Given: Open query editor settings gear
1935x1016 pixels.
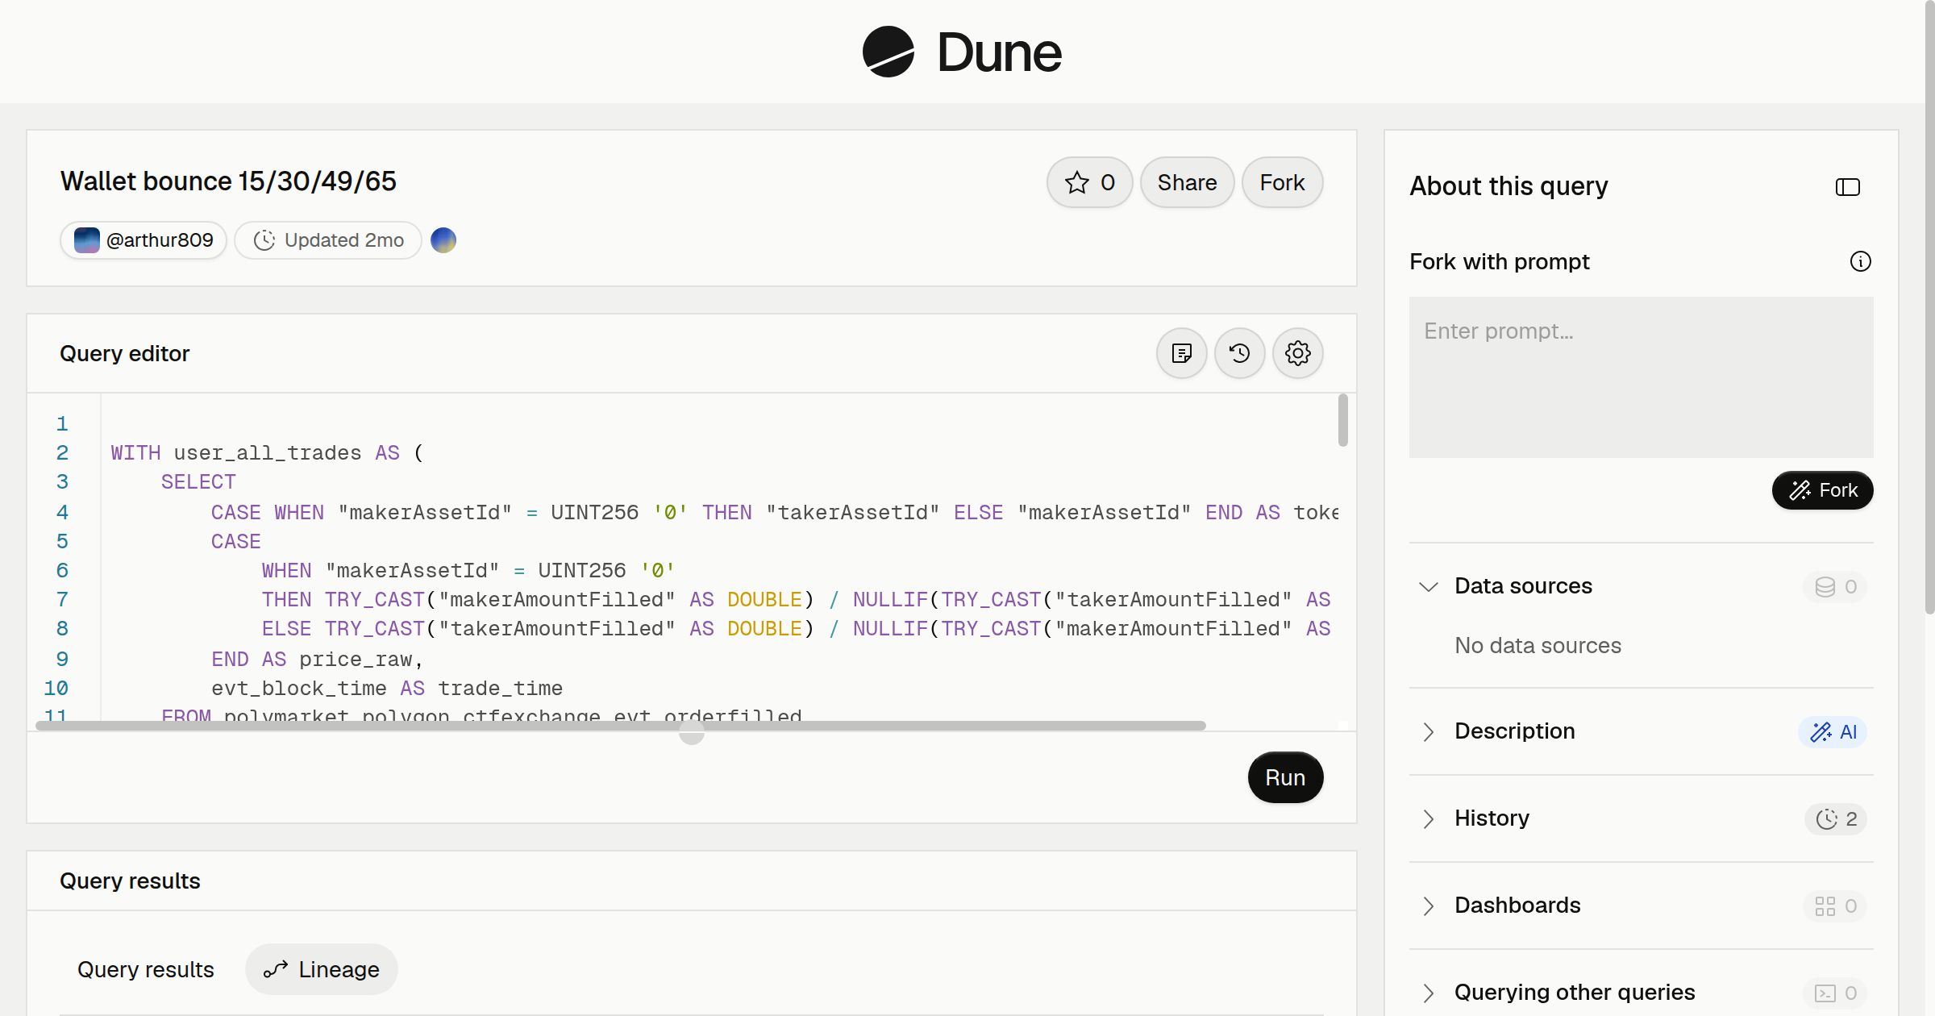Looking at the screenshot, I should pos(1297,353).
